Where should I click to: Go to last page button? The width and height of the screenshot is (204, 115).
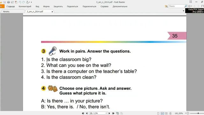pos(113,113)
